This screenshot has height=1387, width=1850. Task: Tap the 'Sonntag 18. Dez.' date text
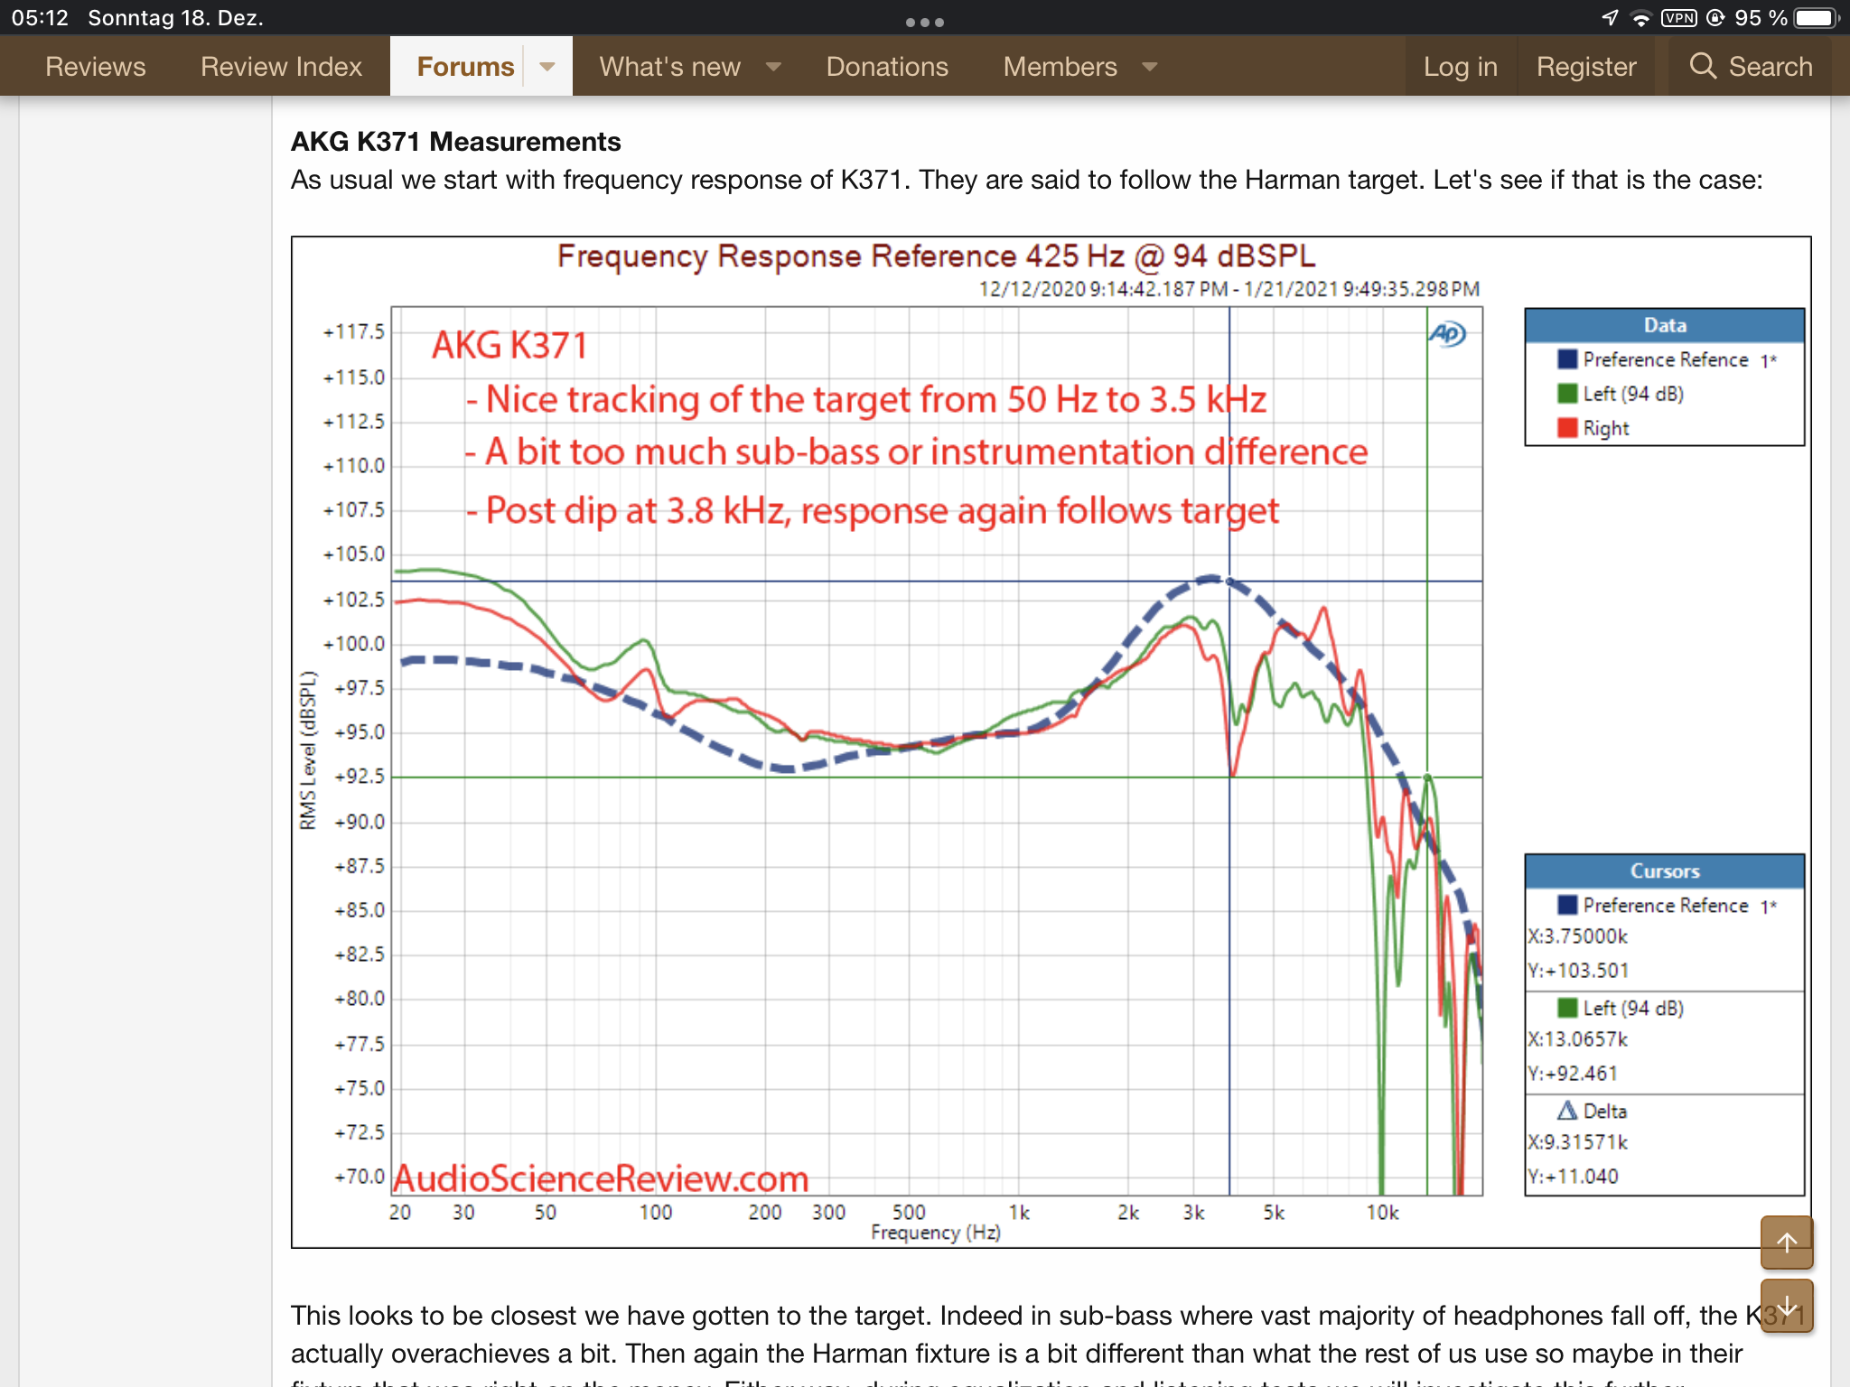pyautogui.click(x=175, y=18)
